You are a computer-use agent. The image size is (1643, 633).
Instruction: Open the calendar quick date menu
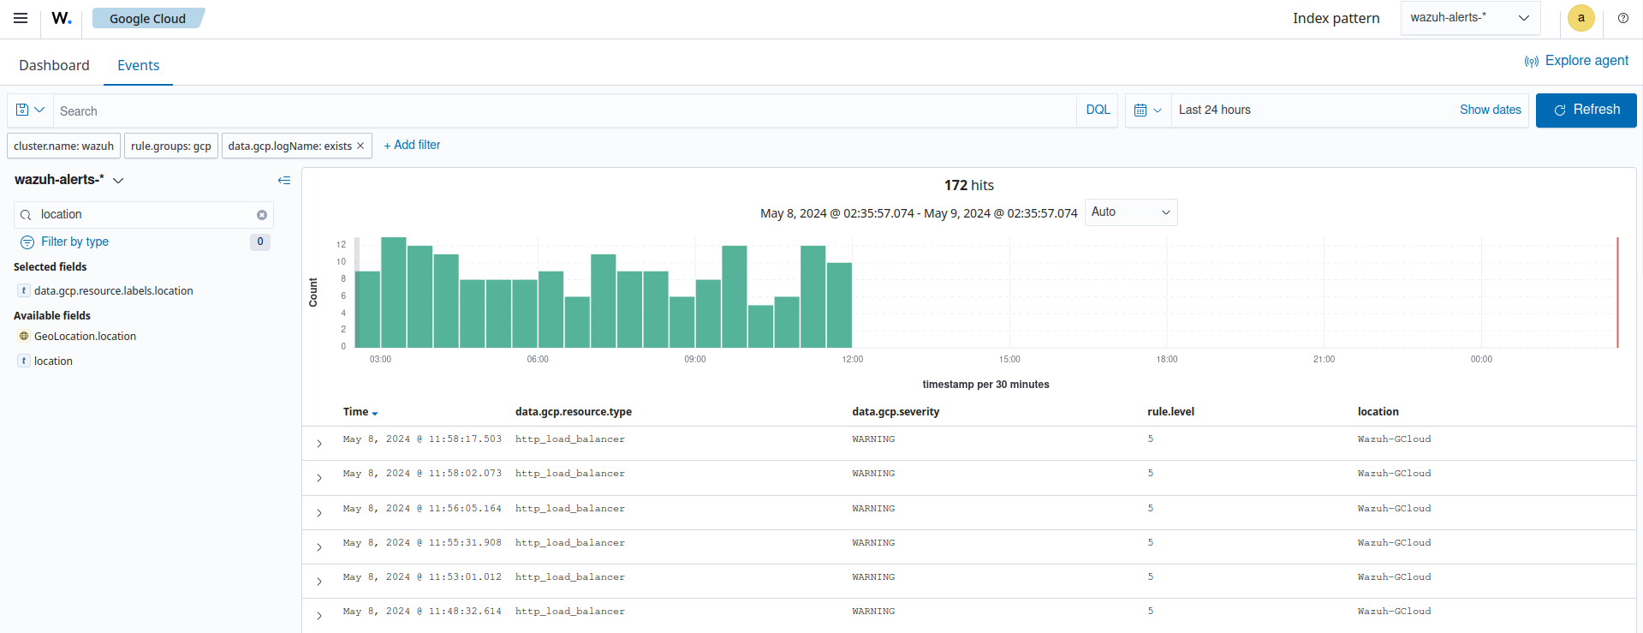1147,110
